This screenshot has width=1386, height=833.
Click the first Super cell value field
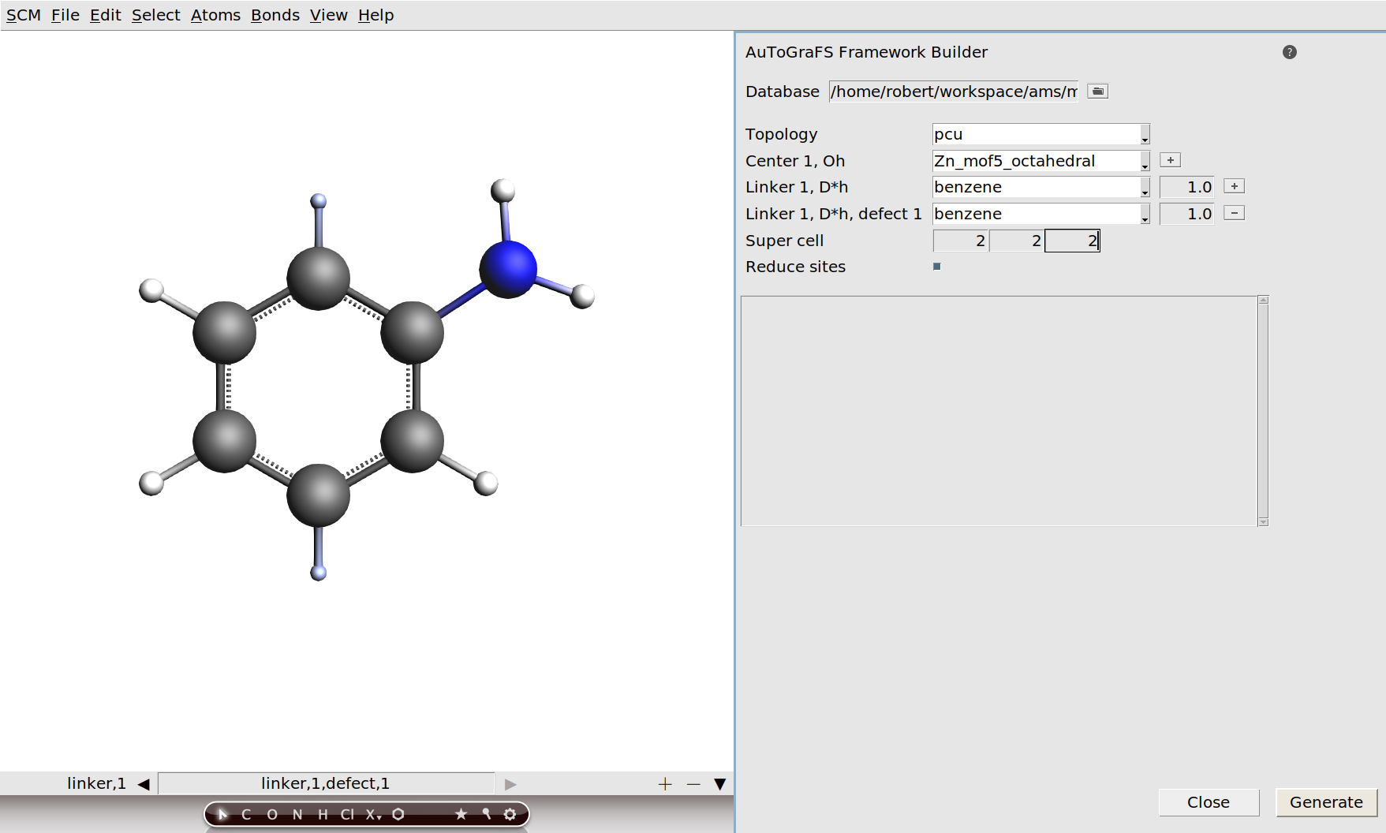tap(958, 241)
